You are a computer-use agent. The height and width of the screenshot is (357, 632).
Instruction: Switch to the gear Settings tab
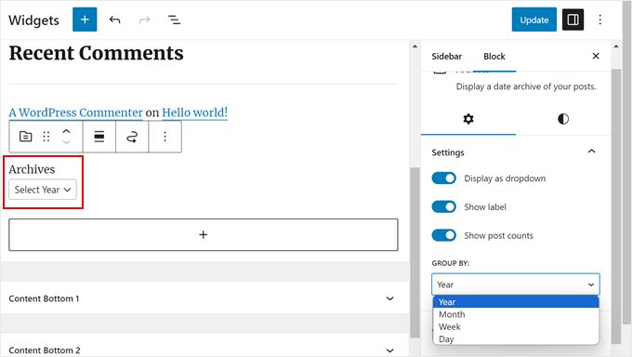point(467,119)
